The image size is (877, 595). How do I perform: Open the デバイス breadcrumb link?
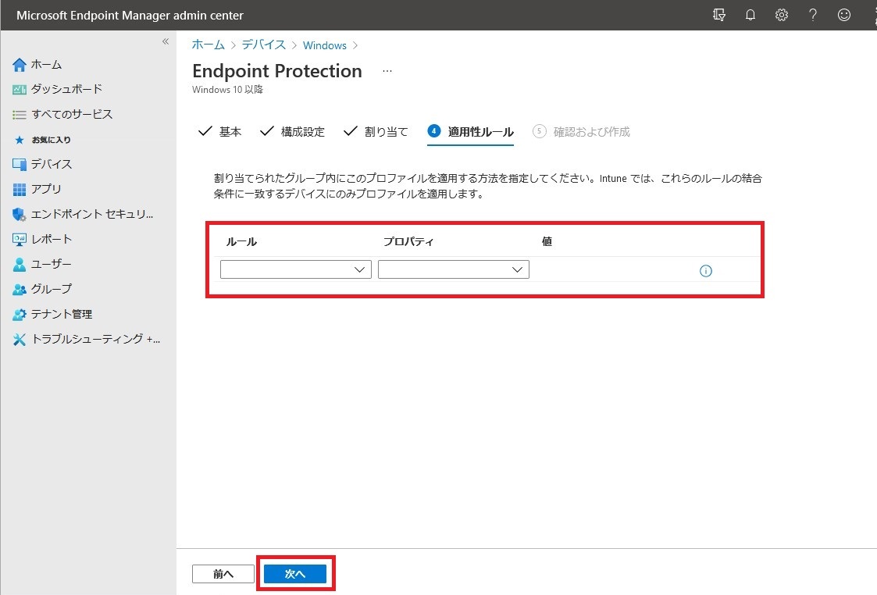[x=263, y=45]
